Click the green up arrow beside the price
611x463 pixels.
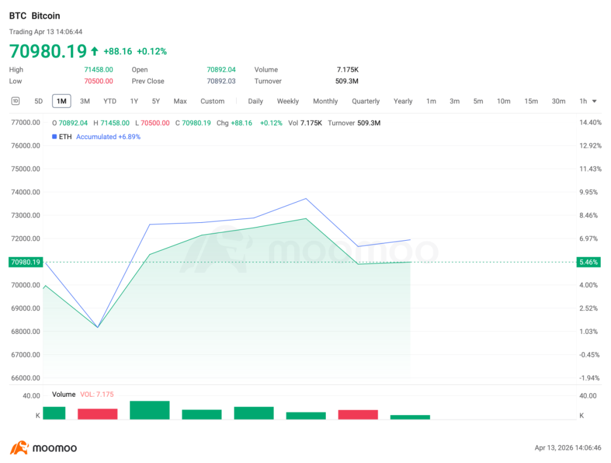(94, 51)
